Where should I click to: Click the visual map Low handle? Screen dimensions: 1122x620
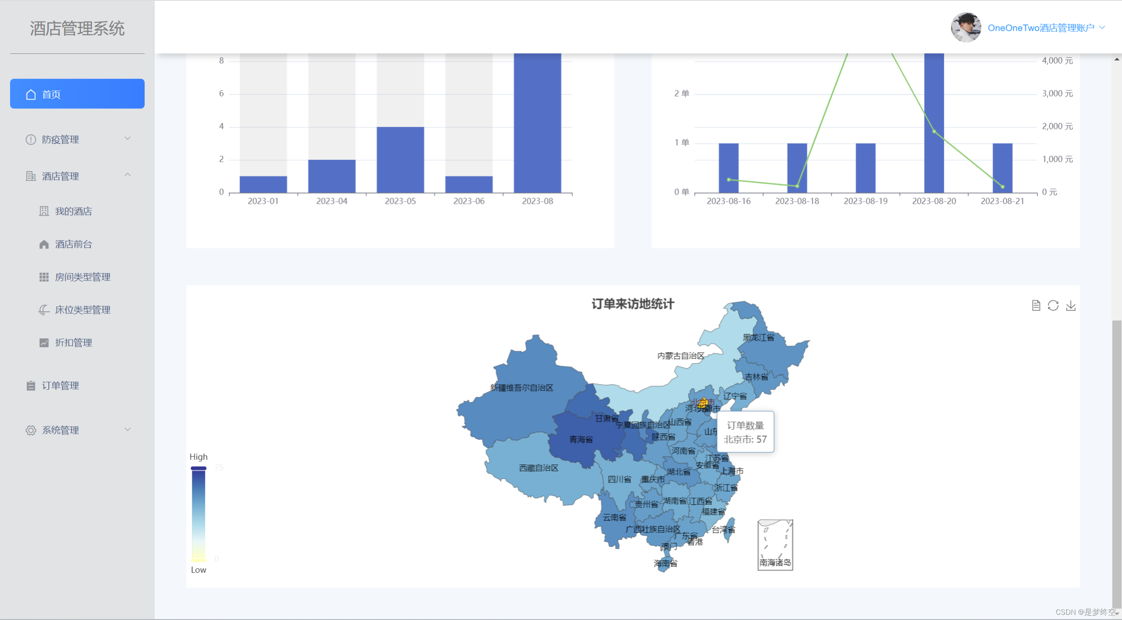[x=199, y=560]
